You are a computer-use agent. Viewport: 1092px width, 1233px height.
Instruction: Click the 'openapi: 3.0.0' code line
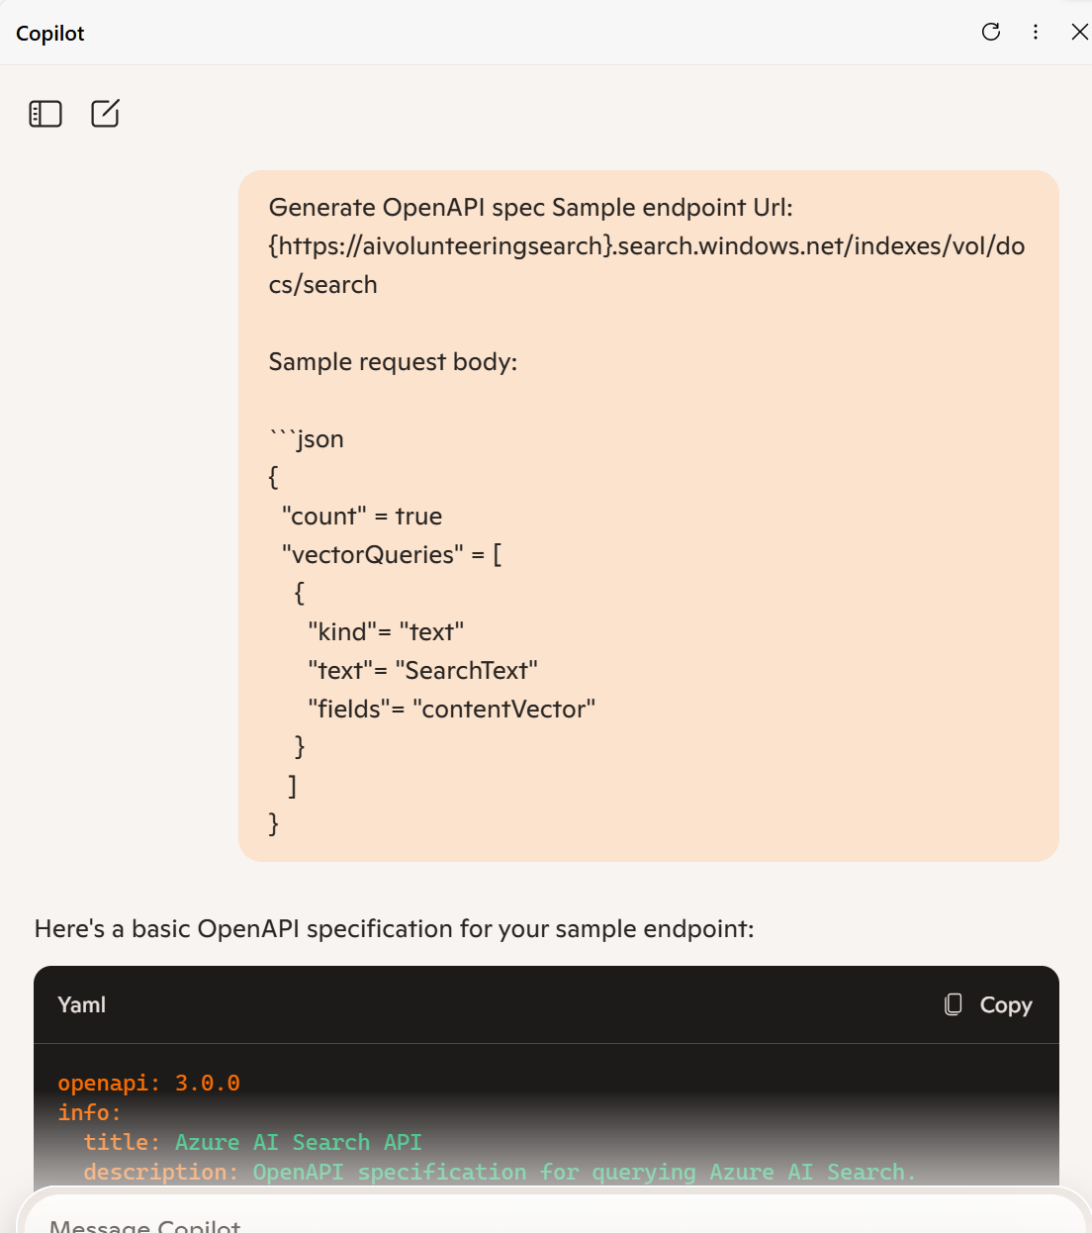pos(149,1083)
